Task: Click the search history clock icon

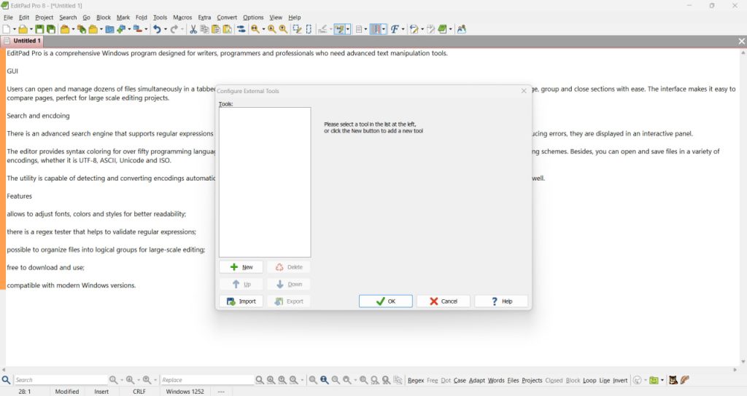Action: [637, 380]
